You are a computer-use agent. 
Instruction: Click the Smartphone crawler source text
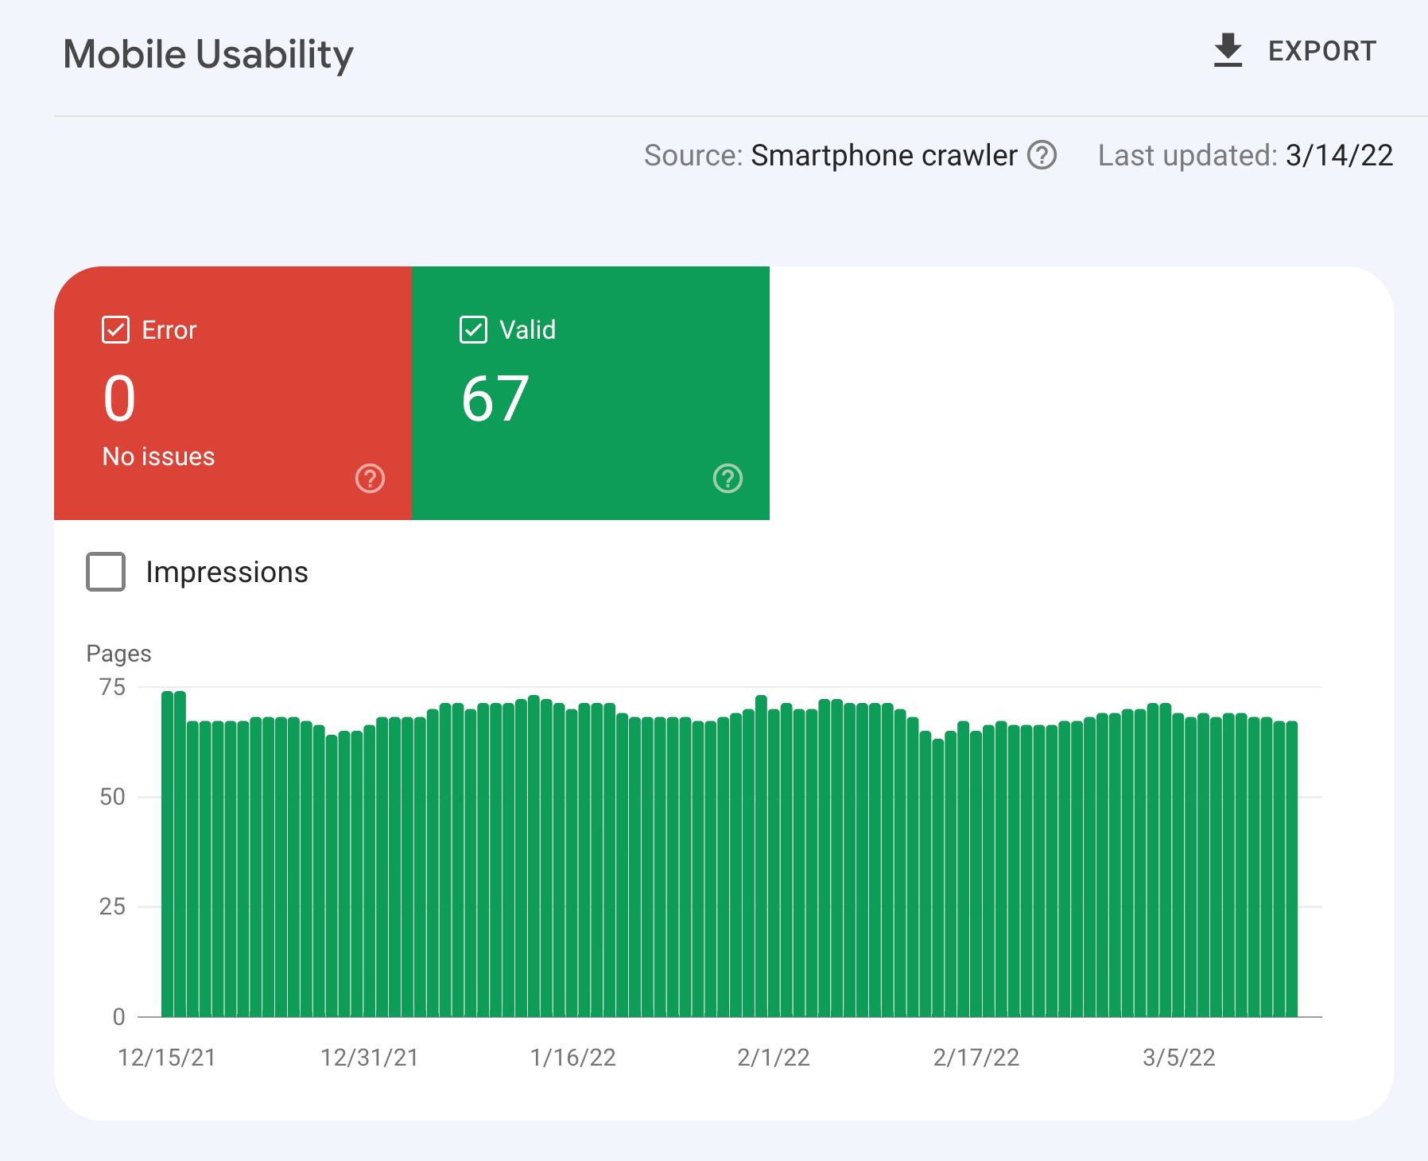point(883,155)
